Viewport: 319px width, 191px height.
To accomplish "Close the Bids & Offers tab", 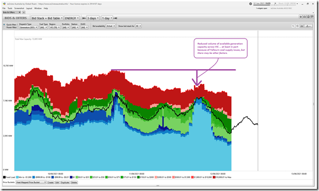I will click(x=20, y=12).
